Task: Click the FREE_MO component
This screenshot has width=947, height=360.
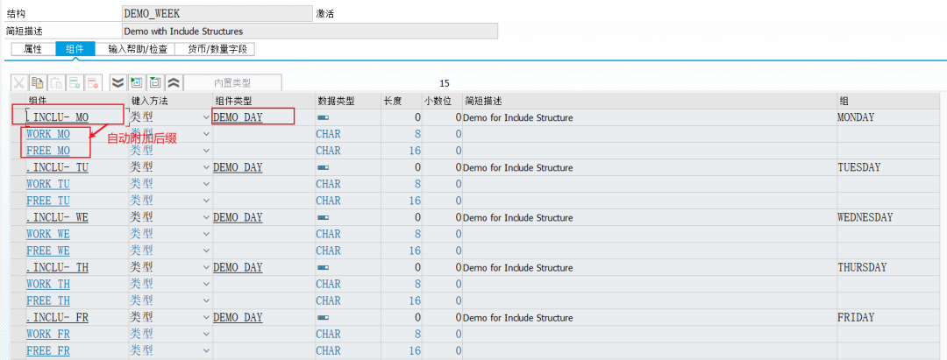Action: (x=48, y=151)
